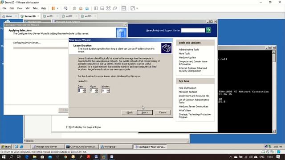Open the File menu
The height and width of the screenshot is (160, 285).
pos(4,8)
